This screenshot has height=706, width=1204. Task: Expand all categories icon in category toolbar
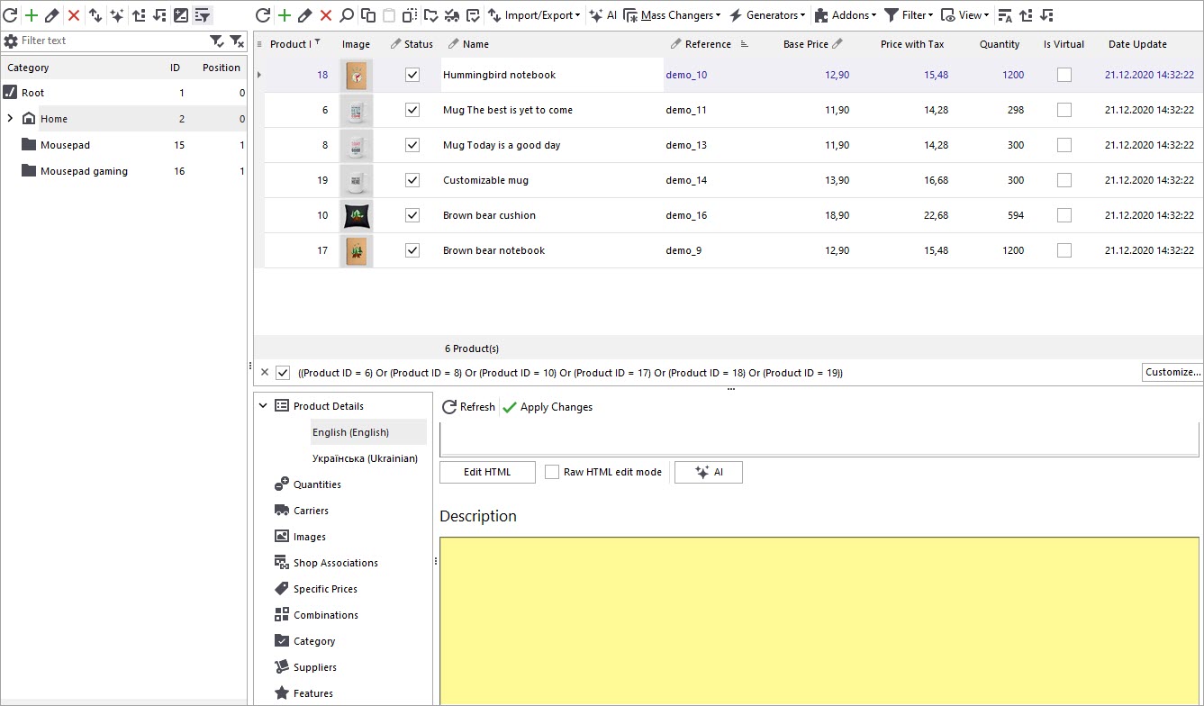pyautogui.click(x=139, y=15)
